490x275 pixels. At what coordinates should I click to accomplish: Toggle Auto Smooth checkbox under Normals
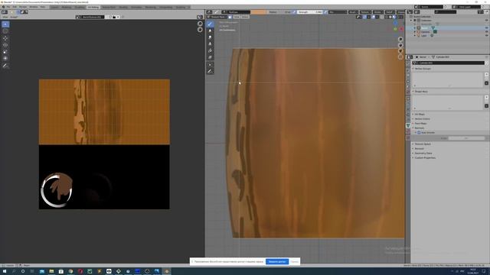point(419,132)
